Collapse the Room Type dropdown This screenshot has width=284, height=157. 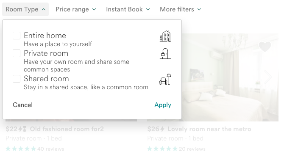pyautogui.click(x=25, y=9)
